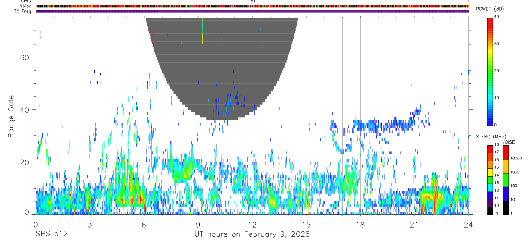Click the 16 tick on TX FRQ legend
The height and width of the screenshot is (243, 527).
(497, 160)
